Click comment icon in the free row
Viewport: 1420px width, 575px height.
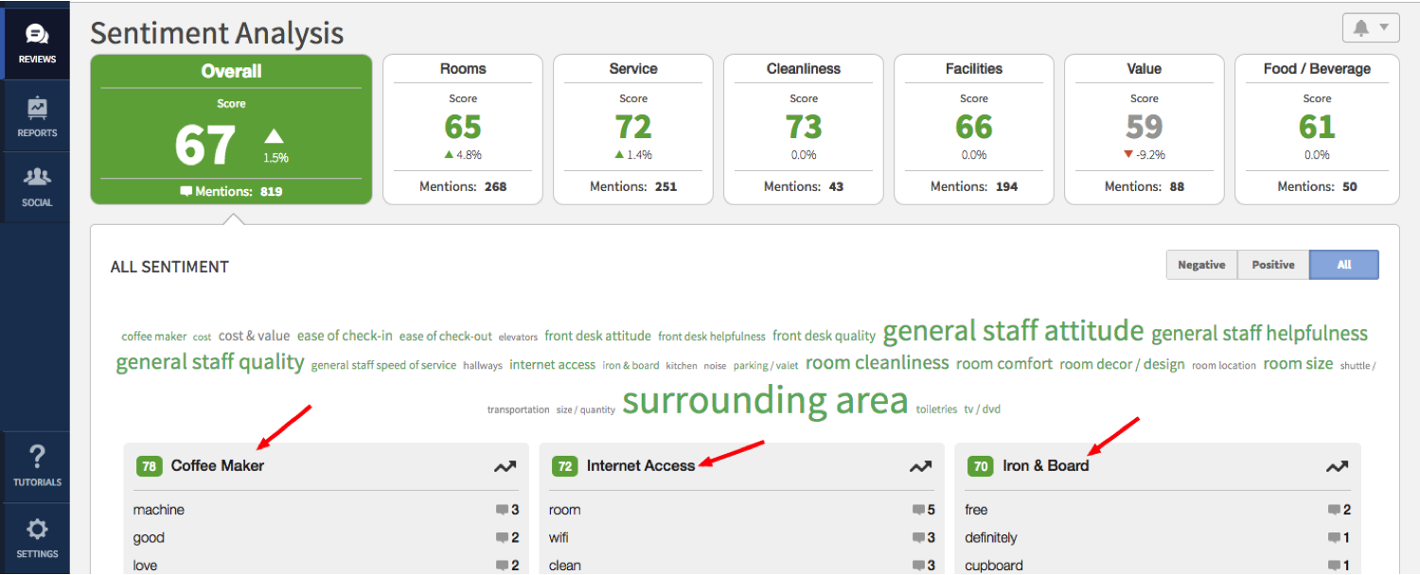tap(1334, 510)
